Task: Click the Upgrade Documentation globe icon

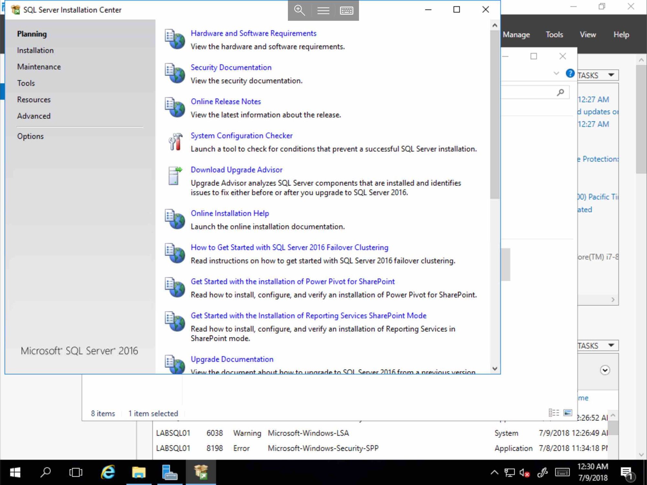Action: (x=175, y=364)
